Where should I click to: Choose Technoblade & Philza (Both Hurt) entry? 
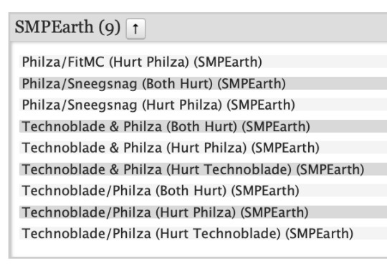click(x=166, y=126)
